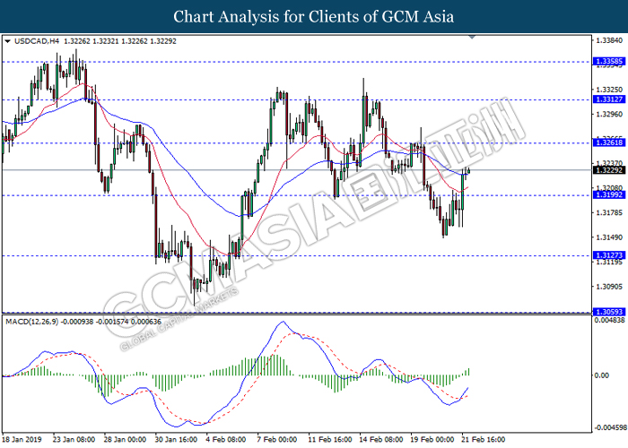Click the 1.33250 price scale value

click(x=609, y=90)
